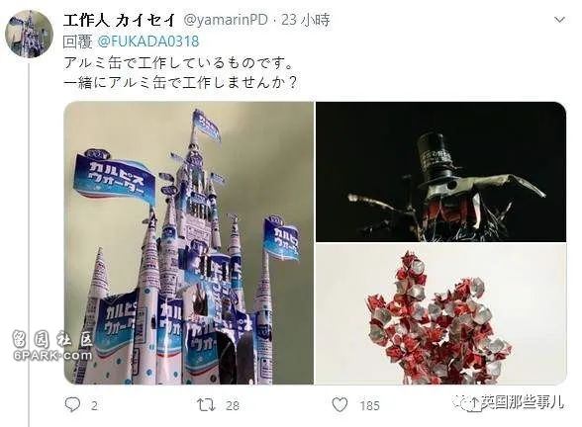Like the tweet with heart icon

click(339, 405)
